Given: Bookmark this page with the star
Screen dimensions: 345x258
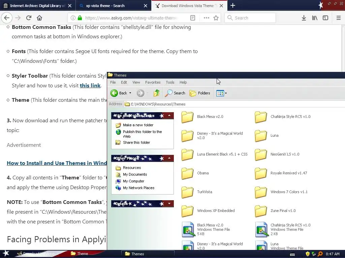Looking at the screenshot, I should pos(216,18).
